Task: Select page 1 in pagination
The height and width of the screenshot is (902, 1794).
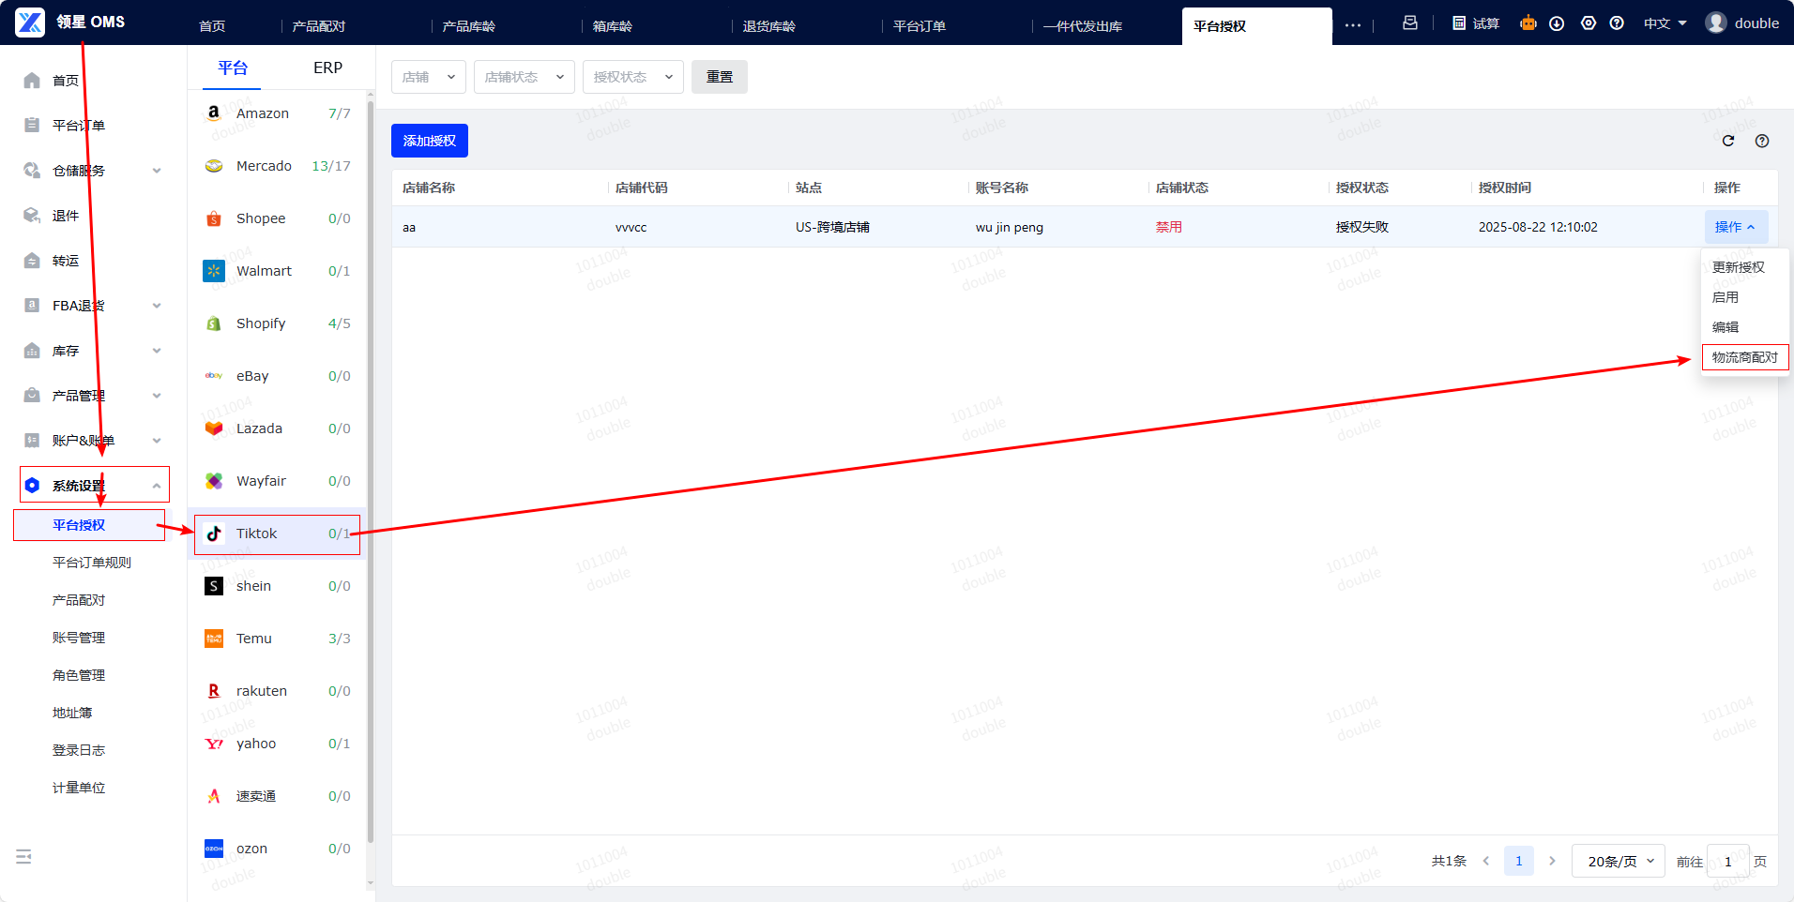Action: click(x=1519, y=861)
